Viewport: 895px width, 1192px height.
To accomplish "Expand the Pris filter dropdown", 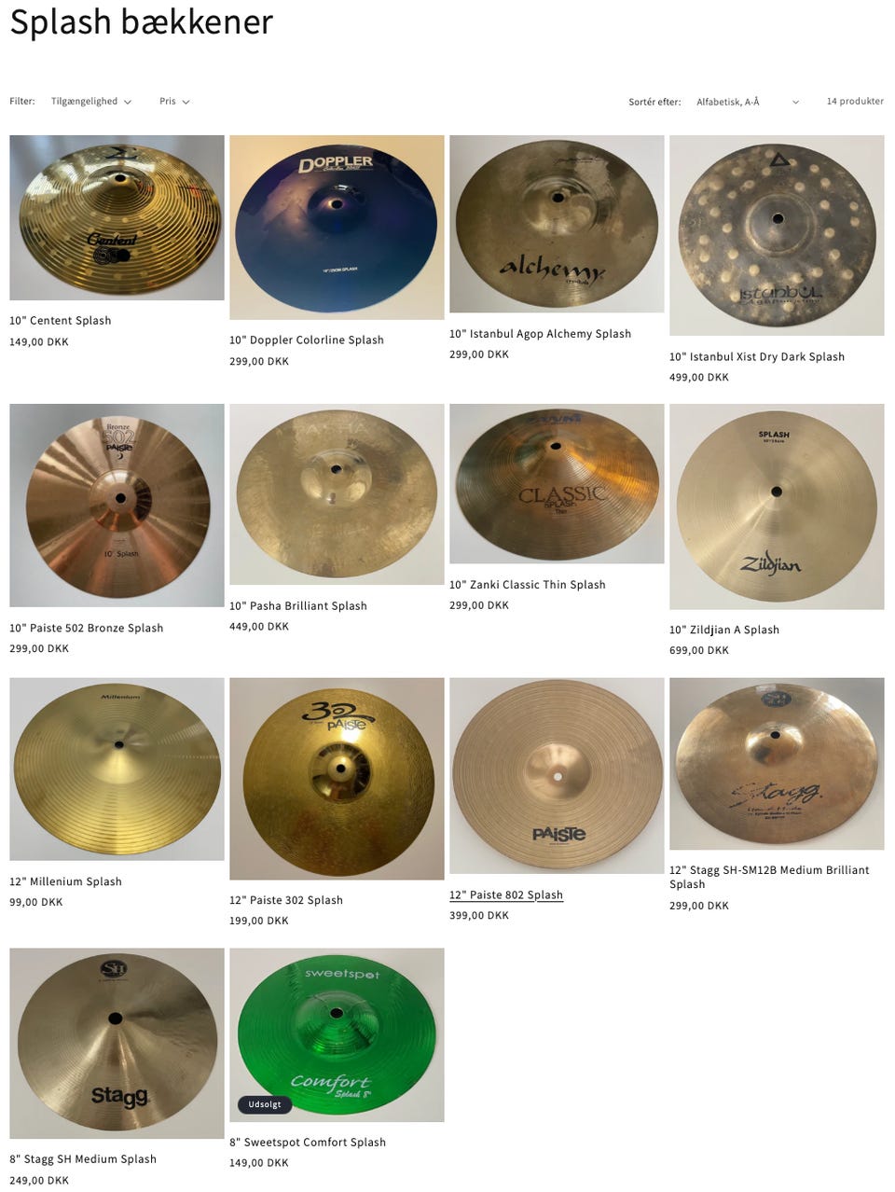I will [x=174, y=102].
